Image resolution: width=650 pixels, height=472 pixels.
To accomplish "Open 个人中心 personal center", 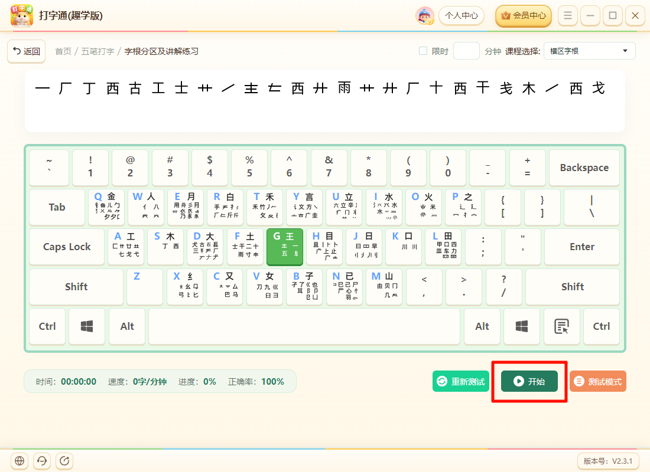I will click(461, 16).
